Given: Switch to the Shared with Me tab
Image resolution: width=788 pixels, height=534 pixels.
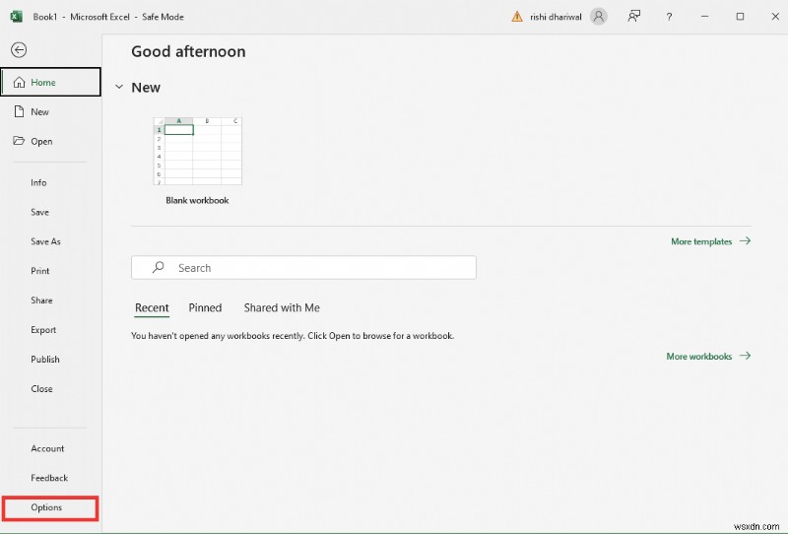Looking at the screenshot, I should (x=282, y=307).
